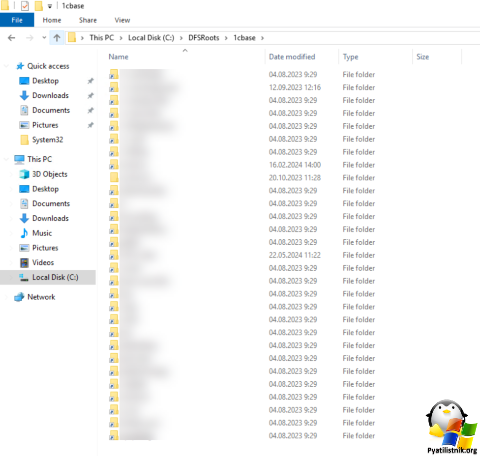
Task: Open Pictures under This PC
Action: [45, 248]
